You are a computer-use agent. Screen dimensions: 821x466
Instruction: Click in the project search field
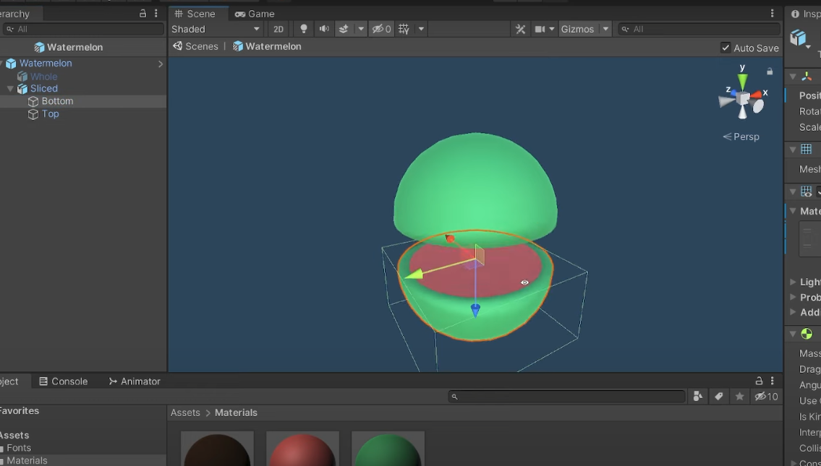coord(567,397)
